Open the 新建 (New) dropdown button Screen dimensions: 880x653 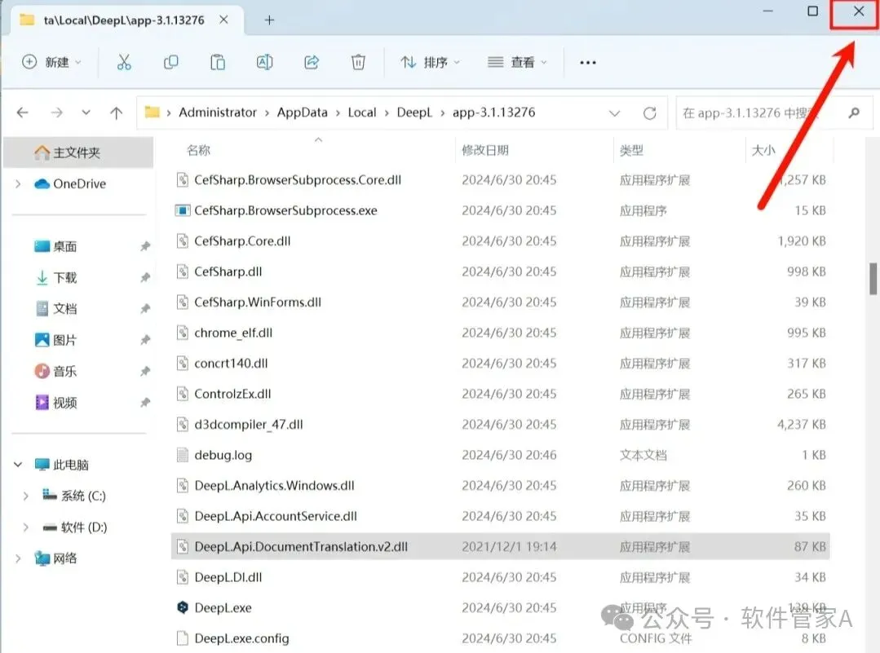(x=51, y=62)
